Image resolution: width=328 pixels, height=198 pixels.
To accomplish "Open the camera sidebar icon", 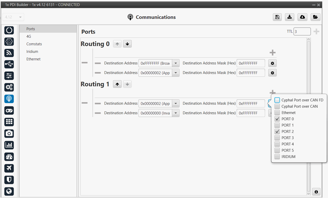I will (x=9, y=134).
